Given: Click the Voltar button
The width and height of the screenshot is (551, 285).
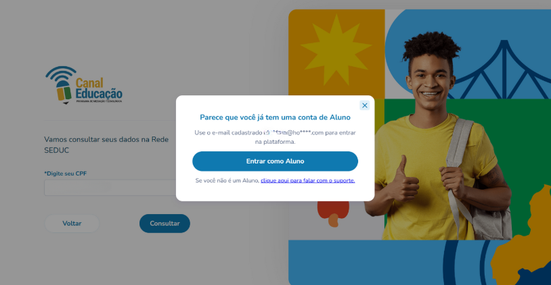Looking at the screenshot, I should [72, 224].
